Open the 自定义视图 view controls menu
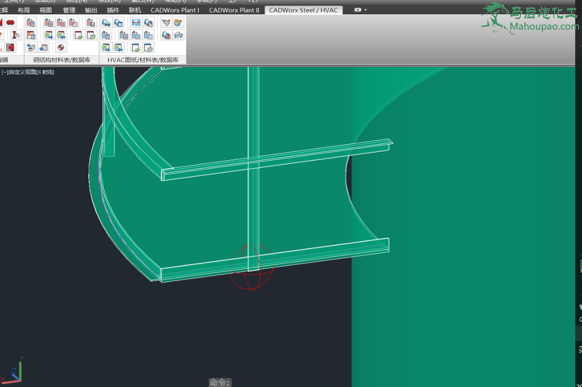 coord(22,72)
